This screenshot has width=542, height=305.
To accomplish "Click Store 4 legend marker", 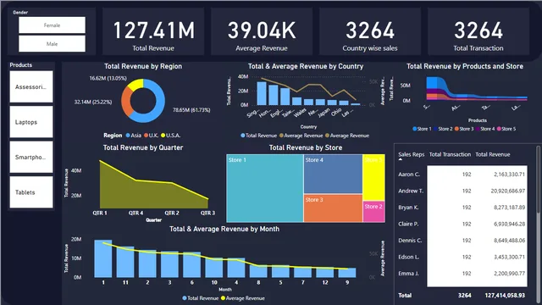I will 478,129.
